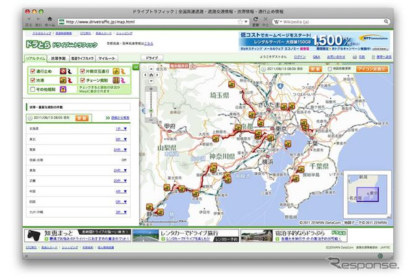
Task: Enable the その他規制 checkbox
Action: 33,89
